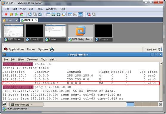The width and height of the screenshot is (166, 114).
Task: Open the GNOME Places menu
Action: point(31,50)
